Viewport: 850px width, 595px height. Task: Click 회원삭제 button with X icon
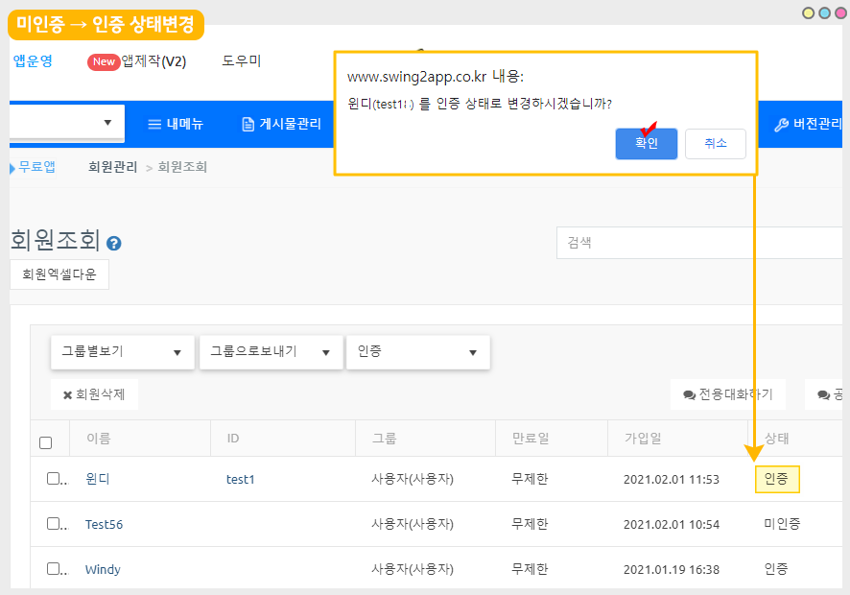pos(94,394)
